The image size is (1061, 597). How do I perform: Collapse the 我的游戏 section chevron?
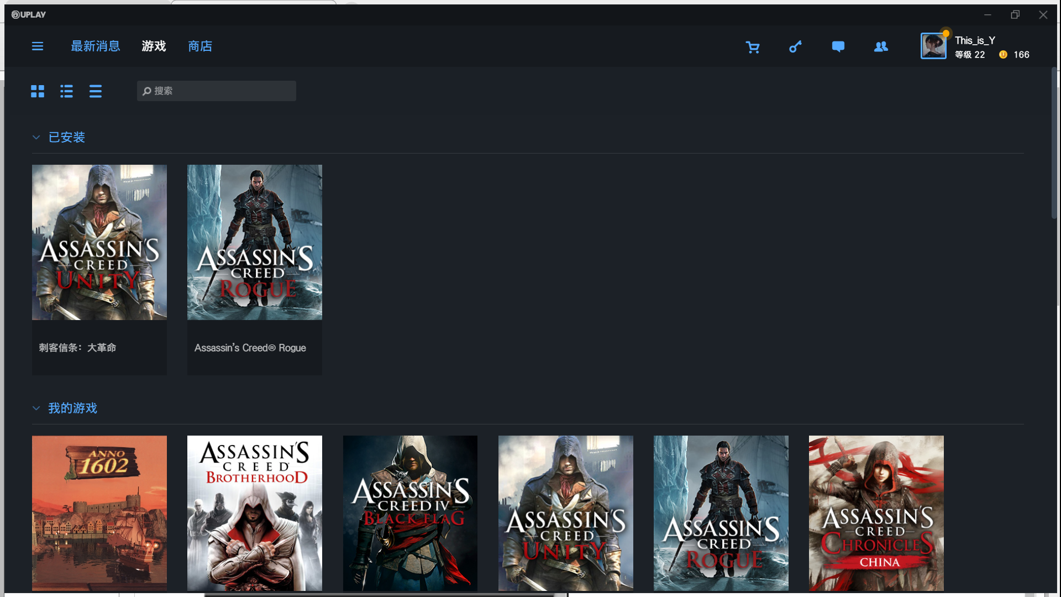[x=36, y=409]
